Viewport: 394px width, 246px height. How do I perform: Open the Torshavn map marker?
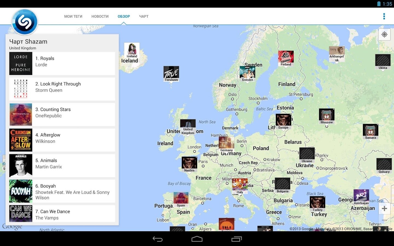coord(171,74)
